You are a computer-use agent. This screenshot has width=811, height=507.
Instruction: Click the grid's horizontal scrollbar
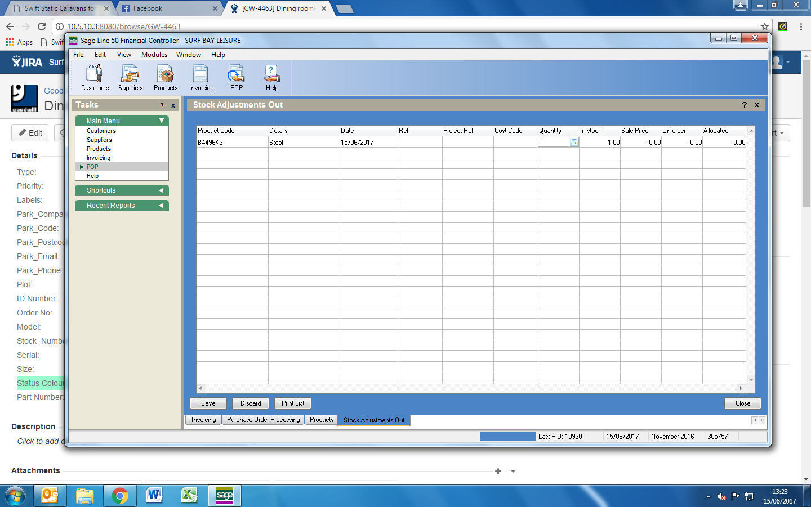point(471,388)
